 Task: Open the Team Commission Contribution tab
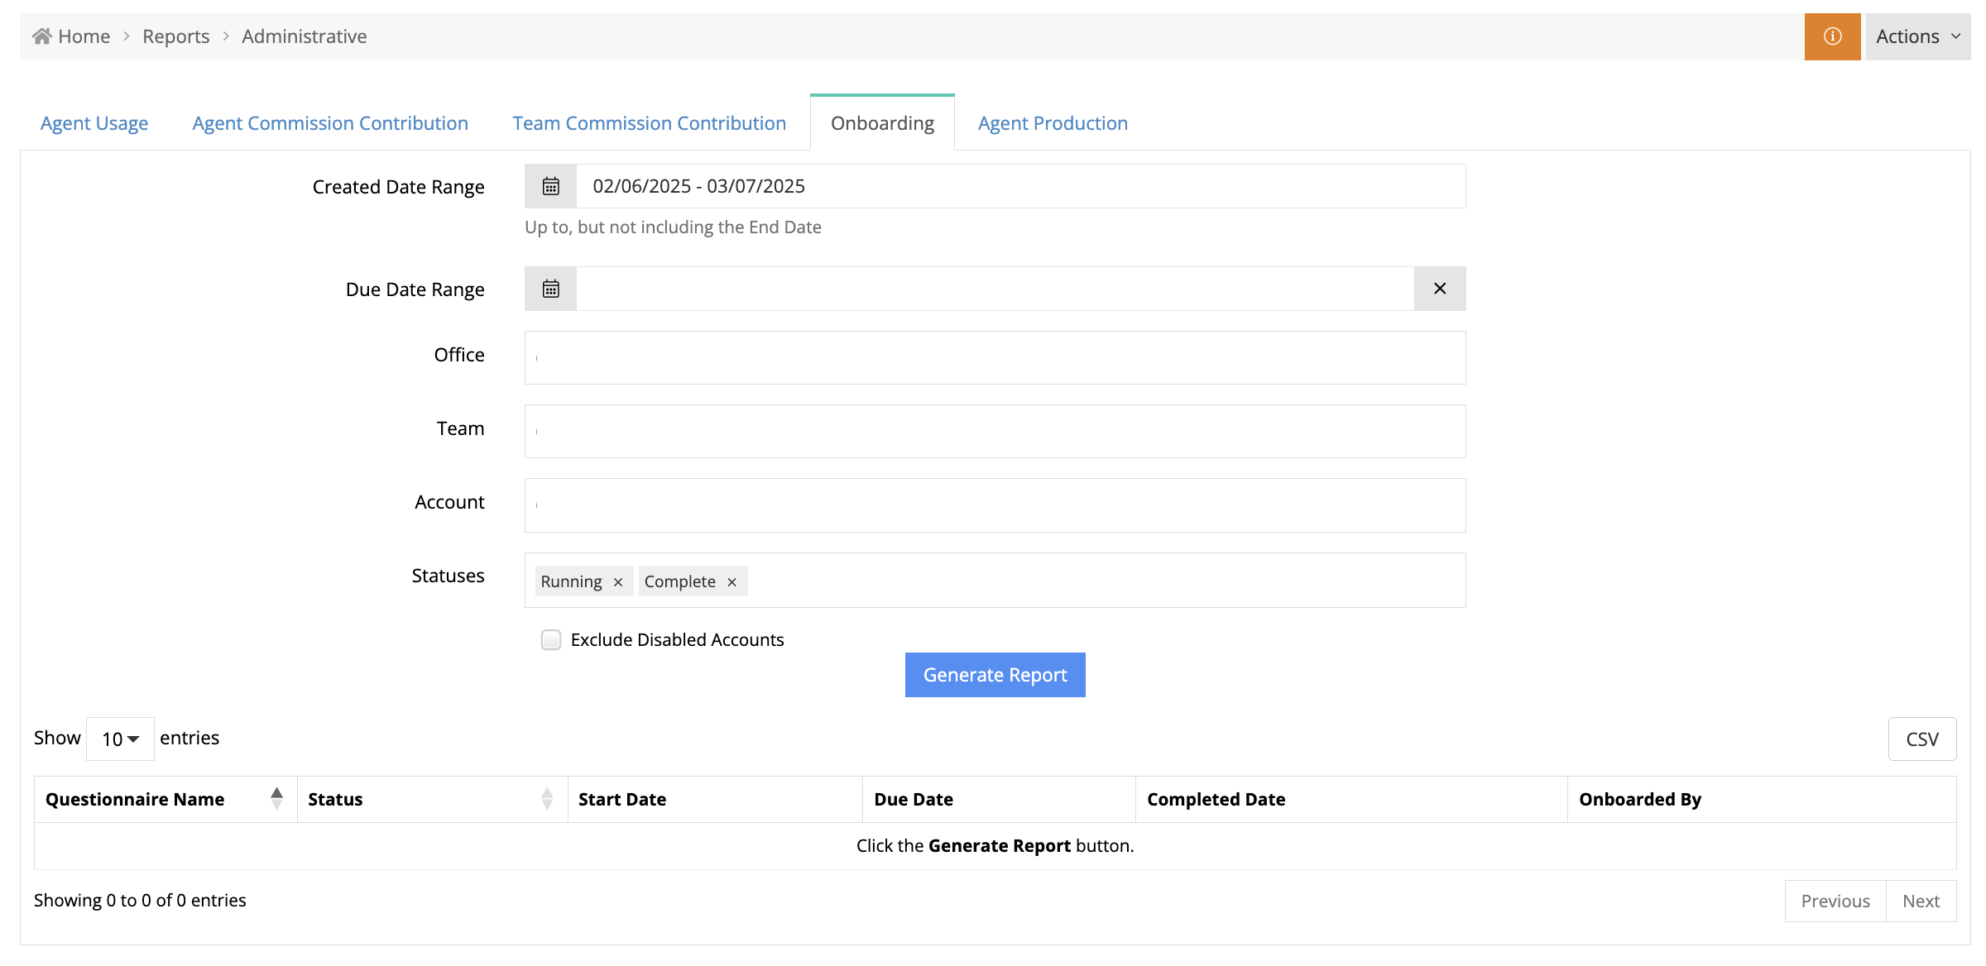(x=649, y=123)
